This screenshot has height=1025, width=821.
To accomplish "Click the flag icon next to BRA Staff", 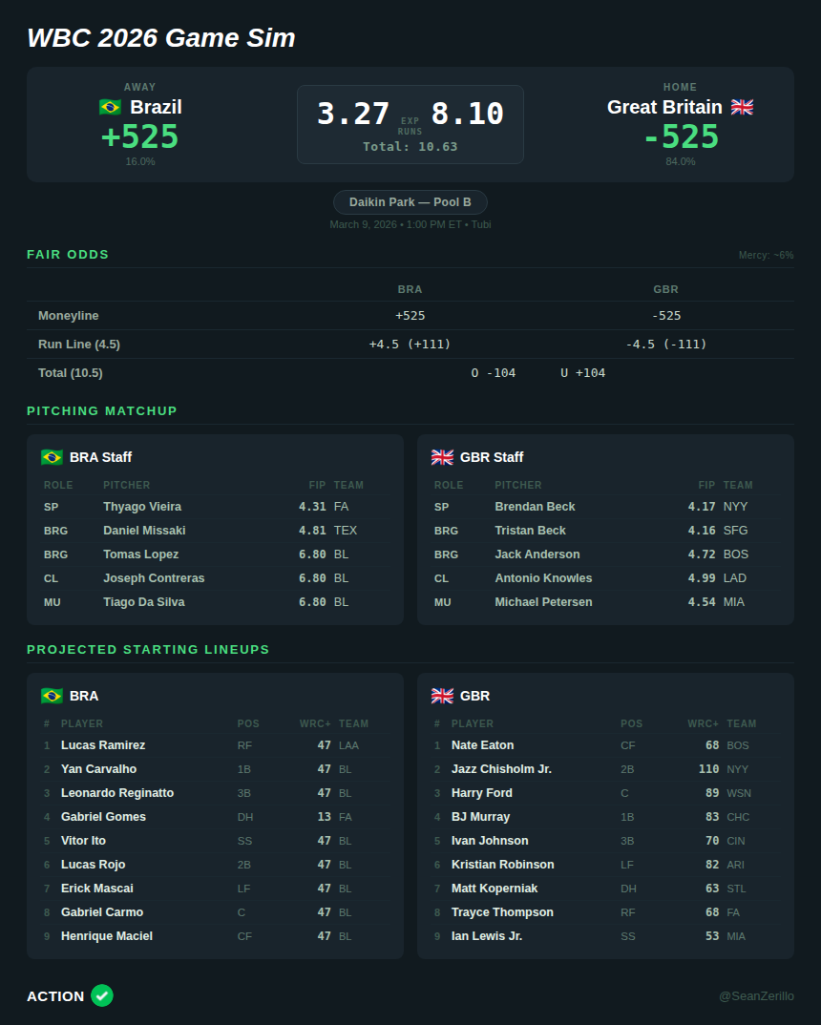I will [52, 457].
